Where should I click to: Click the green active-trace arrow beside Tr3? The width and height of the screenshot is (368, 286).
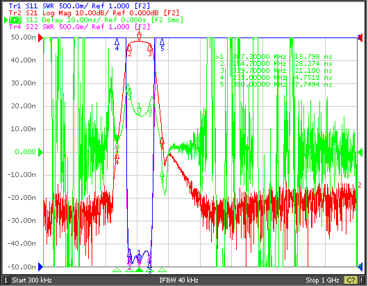[x=6, y=20]
